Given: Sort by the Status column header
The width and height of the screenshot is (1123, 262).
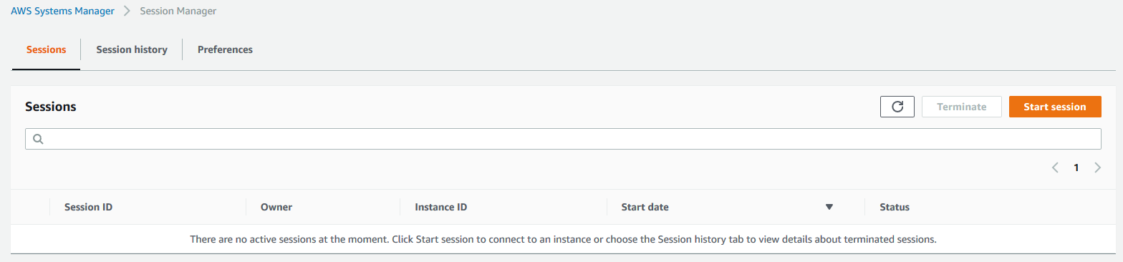Looking at the screenshot, I should [895, 207].
